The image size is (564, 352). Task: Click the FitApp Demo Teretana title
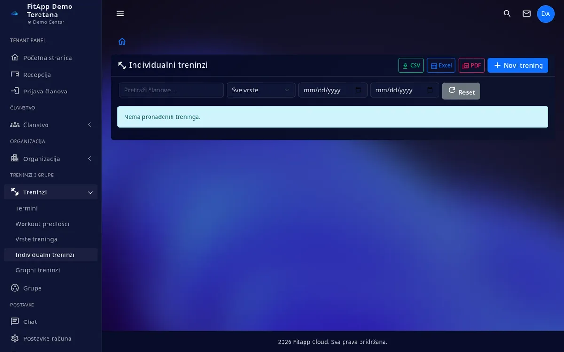click(x=50, y=11)
